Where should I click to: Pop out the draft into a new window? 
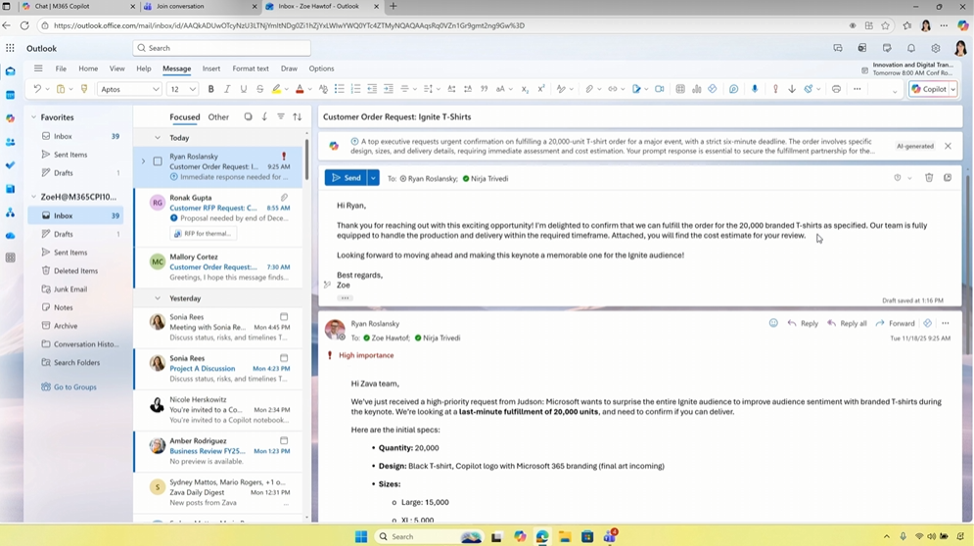(948, 178)
